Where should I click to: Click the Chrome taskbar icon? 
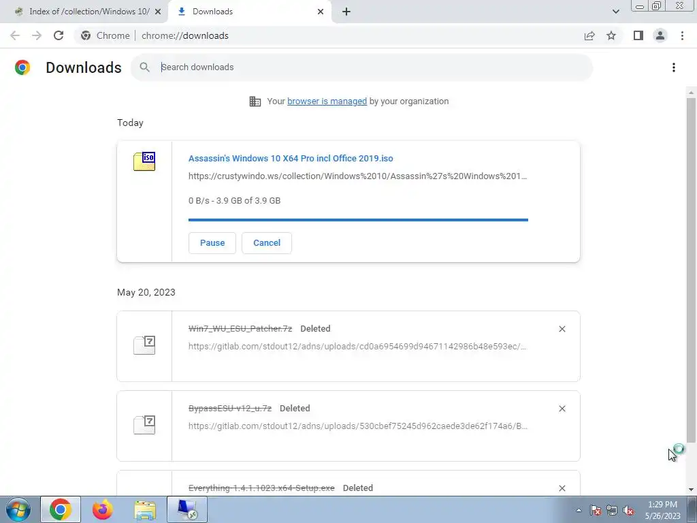pos(61,509)
